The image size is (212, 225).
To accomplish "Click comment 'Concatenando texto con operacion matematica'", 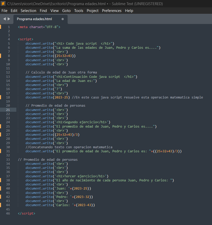I will click(x=69, y=147).
